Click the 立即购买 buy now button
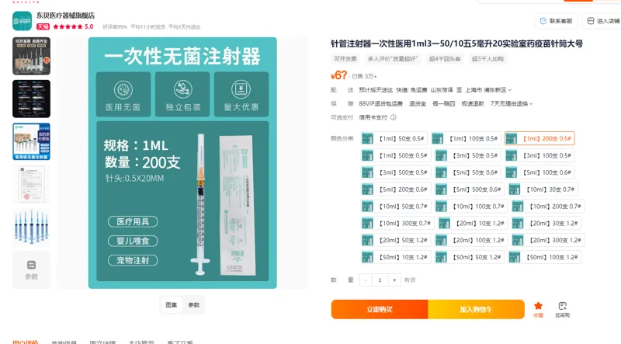This screenshot has width=621, height=344. [x=380, y=309]
